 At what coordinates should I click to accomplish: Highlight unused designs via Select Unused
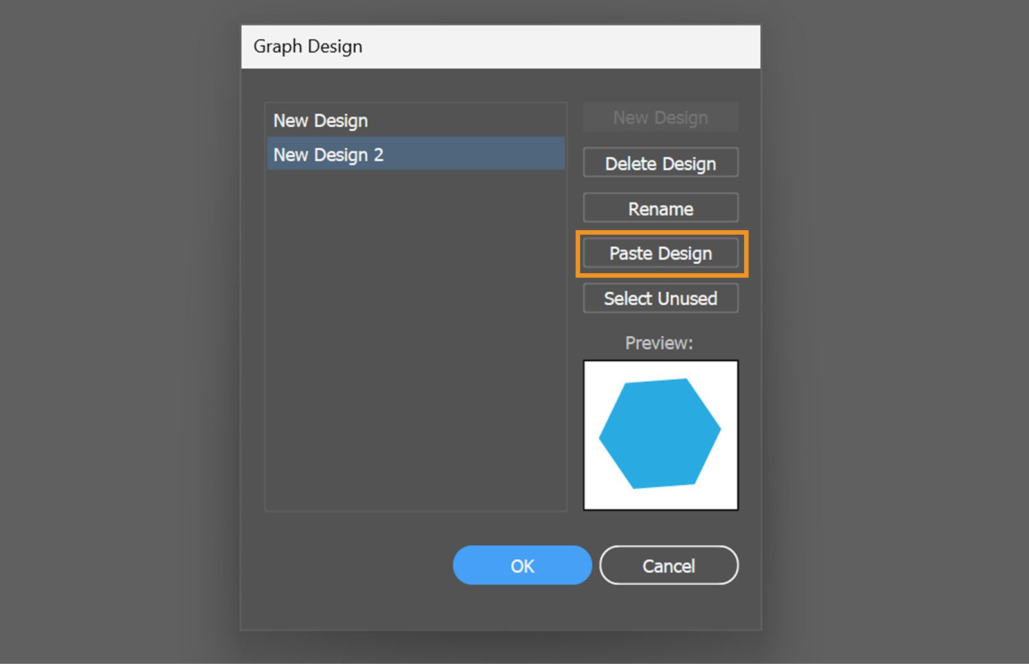coord(660,298)
